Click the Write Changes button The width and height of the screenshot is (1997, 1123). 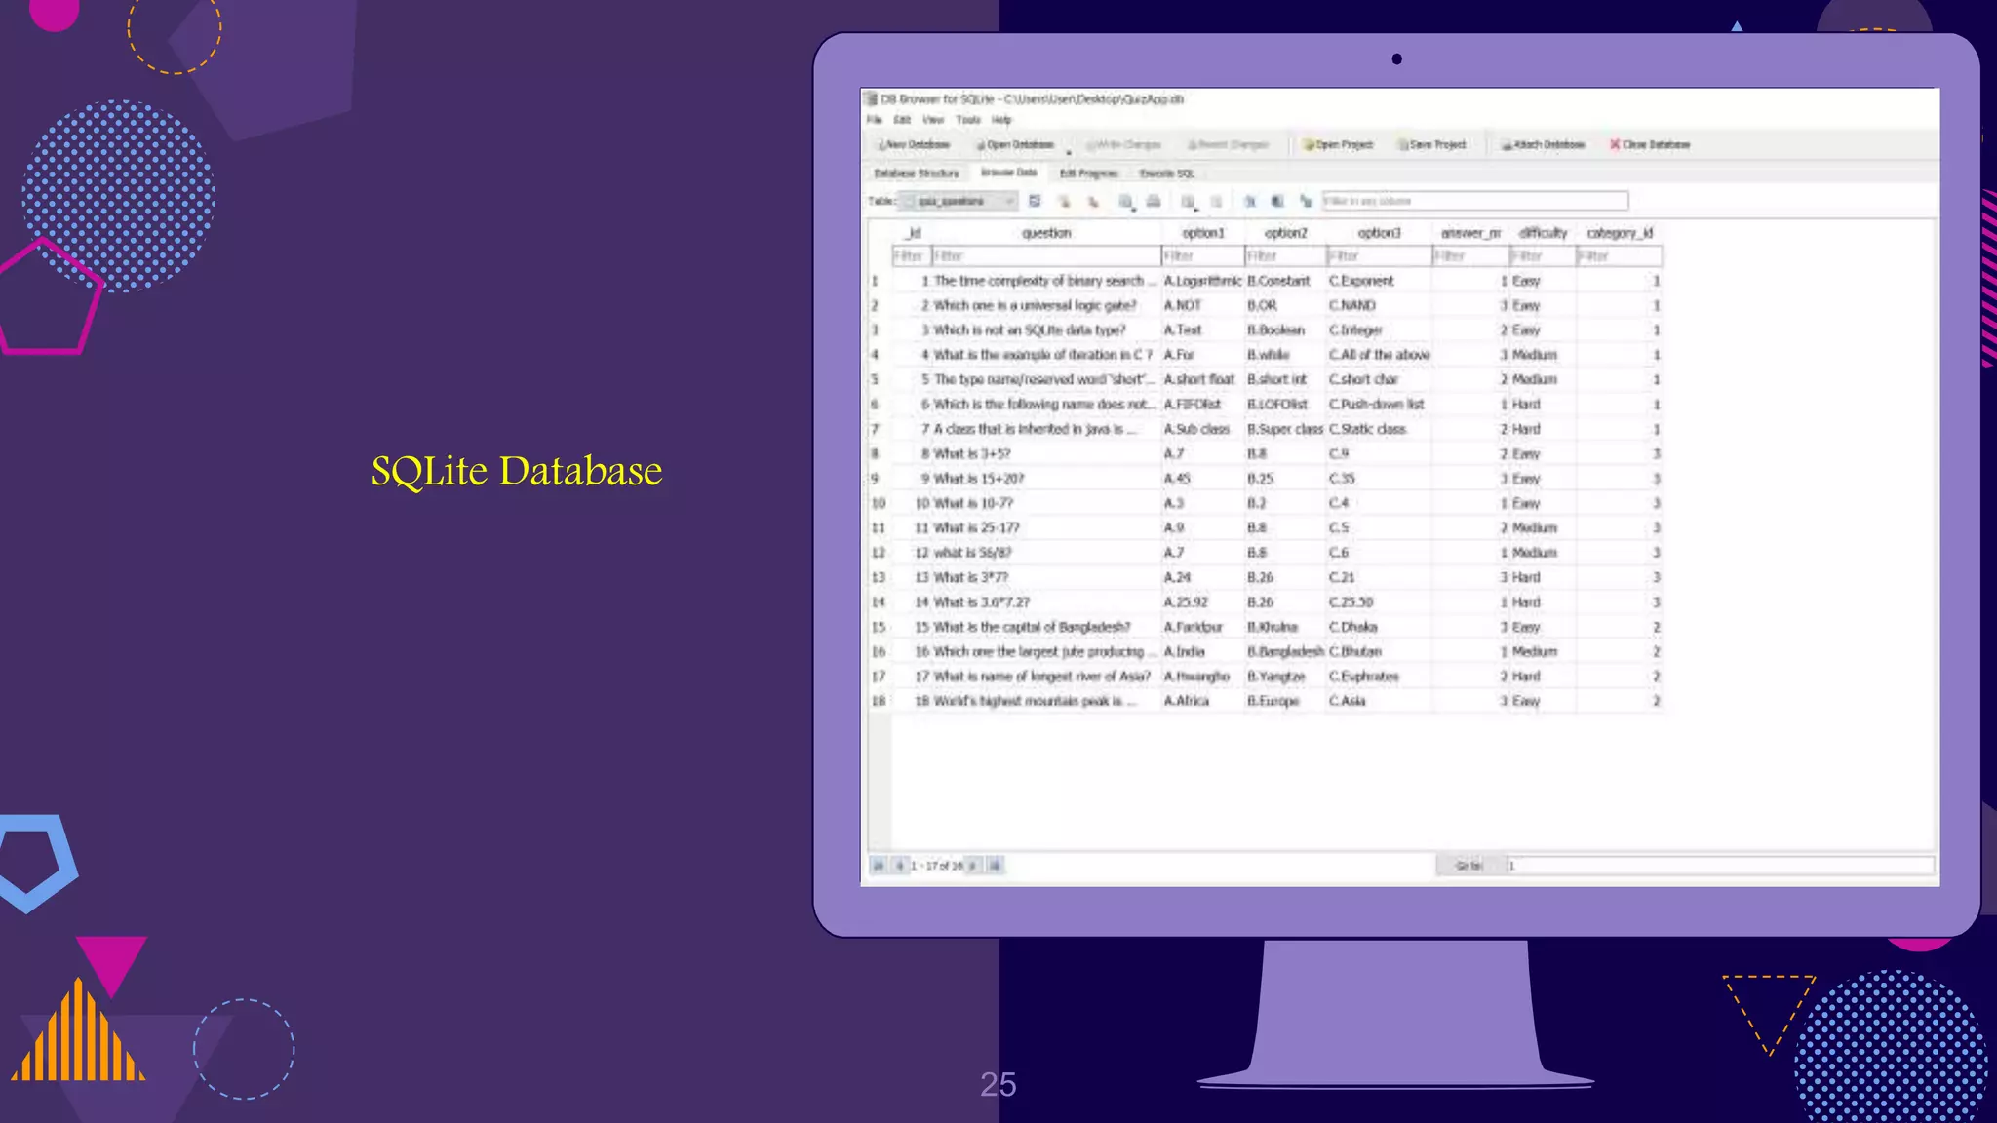[x=1123, y=144]
